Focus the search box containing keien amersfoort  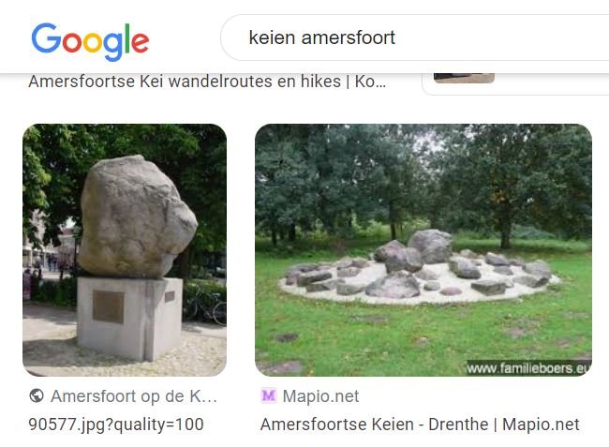point(414,37)
